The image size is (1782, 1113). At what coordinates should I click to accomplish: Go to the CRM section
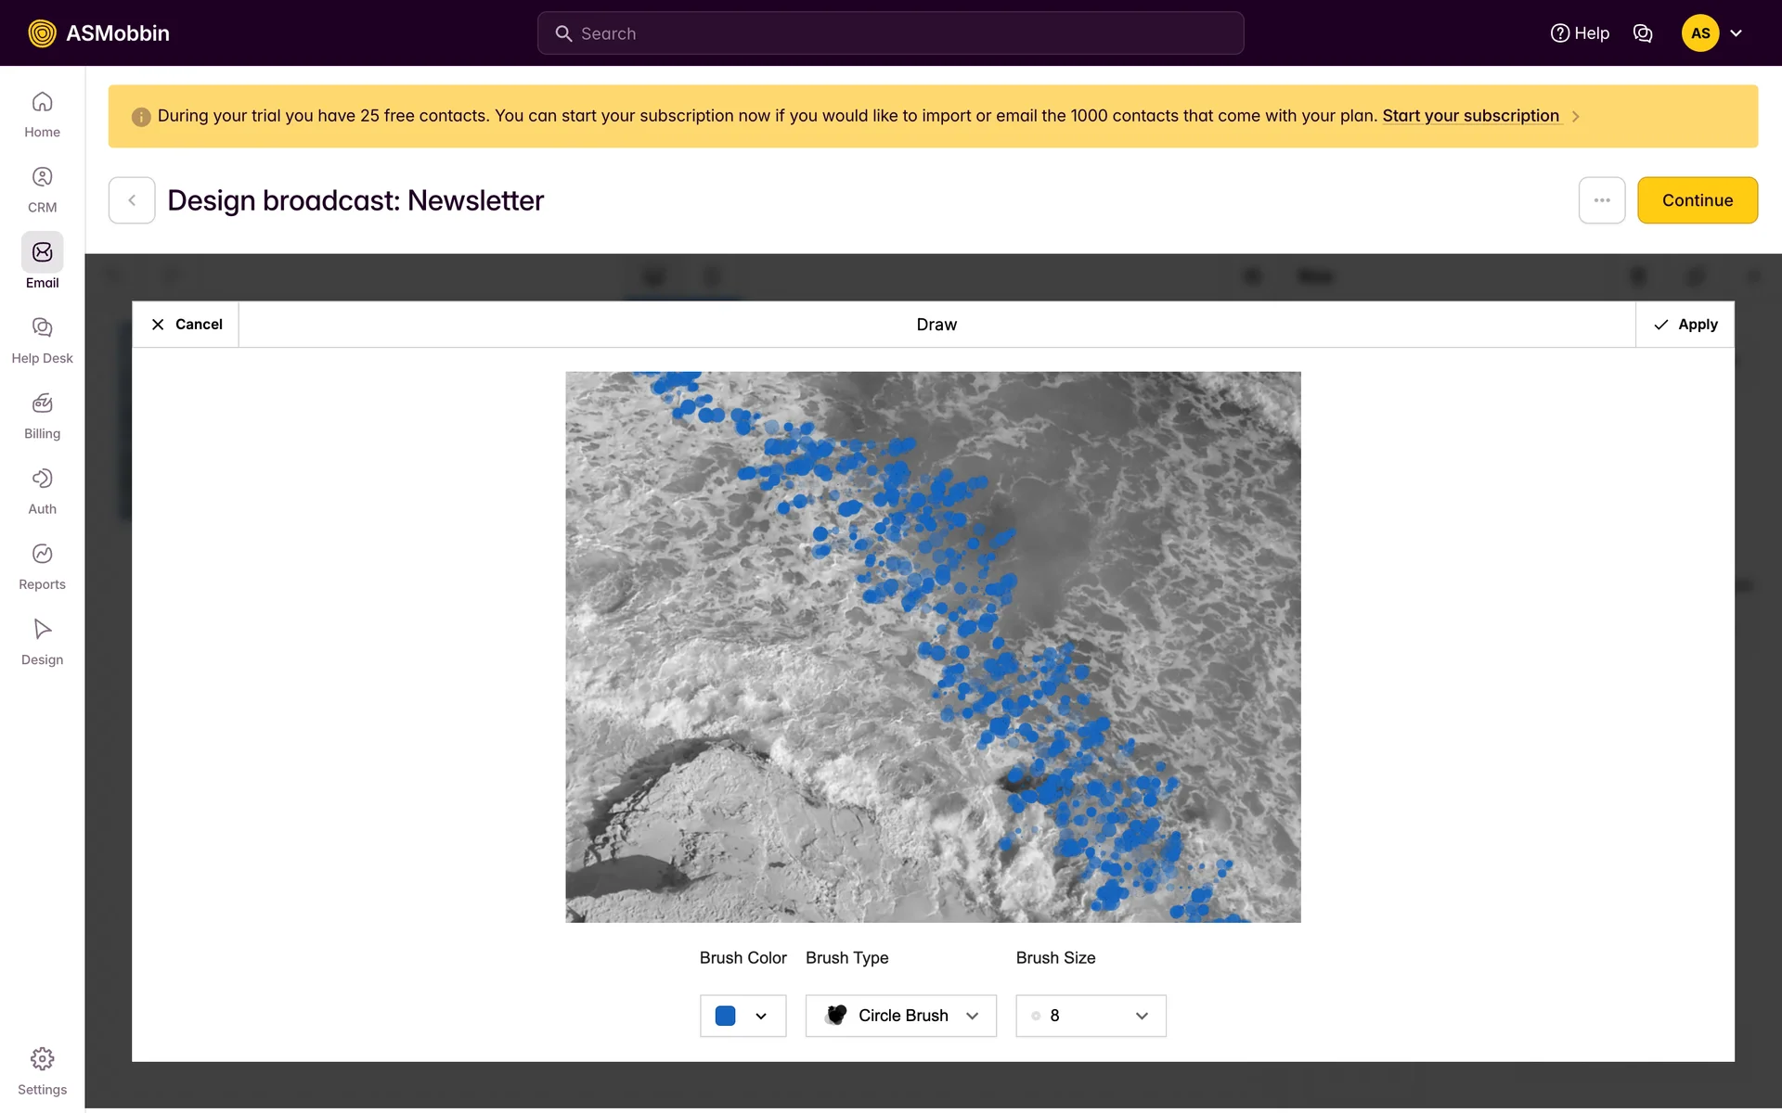click(x=42, y=188)
